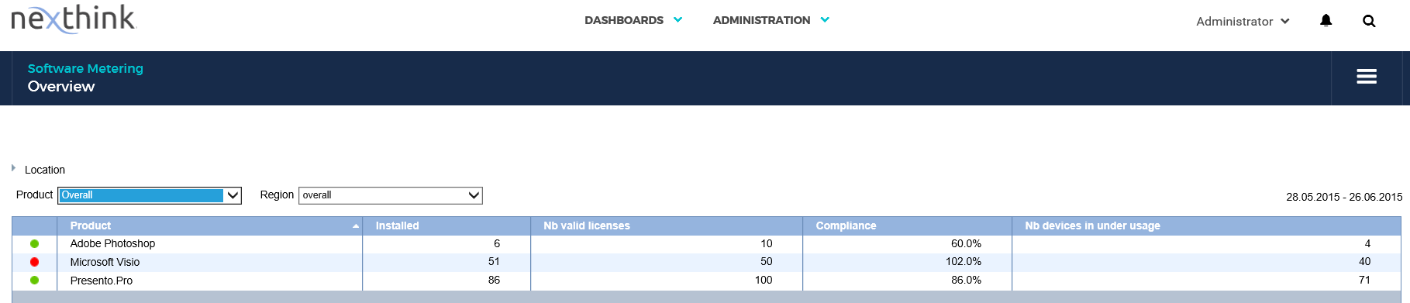The height and width of the screenshot is (303, 1410).
Task: Click installed count 51 for Microsoft Visio
Action: 494,262
